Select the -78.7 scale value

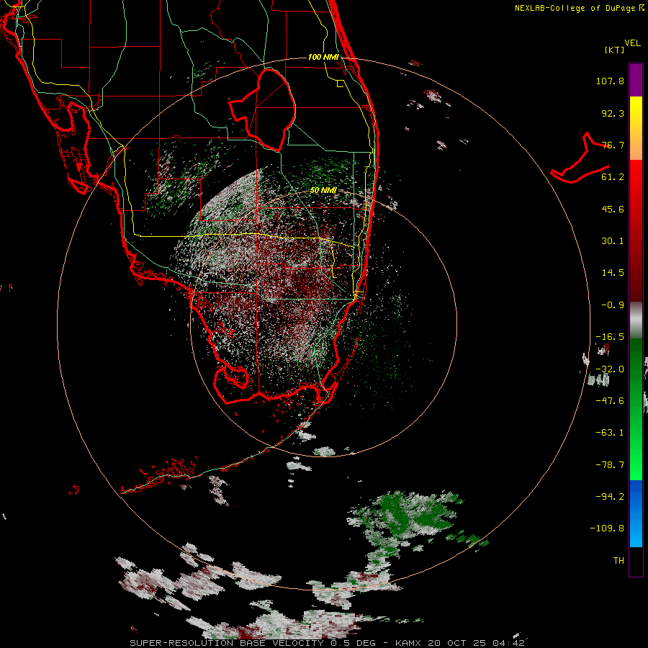(x=610, y=465)
